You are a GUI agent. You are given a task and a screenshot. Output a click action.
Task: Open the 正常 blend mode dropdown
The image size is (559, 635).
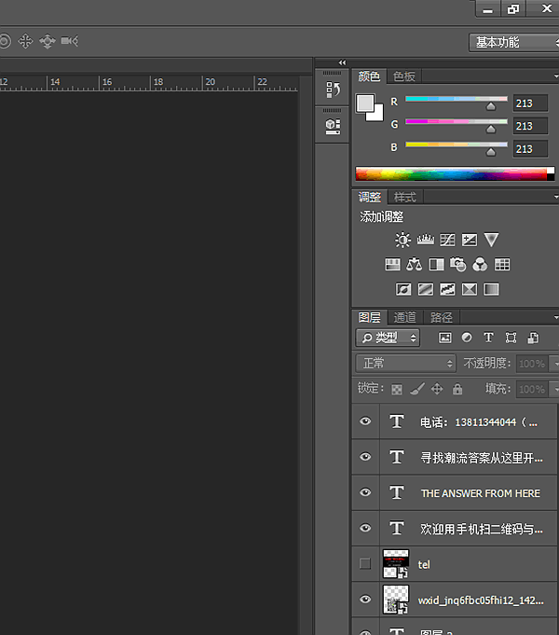click(x=406, y=364)
